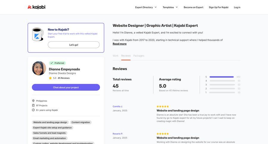Click the Average rating label
This screenshot has height=144, width=268.
(x=170, y=79)
